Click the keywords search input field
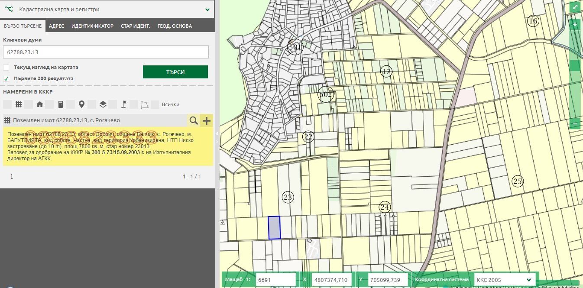The height and width of the screenshot is (288, 583). point(106,52)
